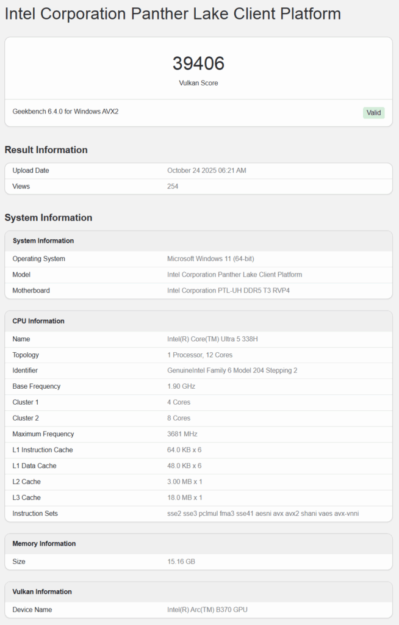
Task: Click the System Information table header
Action: [43, 241]
